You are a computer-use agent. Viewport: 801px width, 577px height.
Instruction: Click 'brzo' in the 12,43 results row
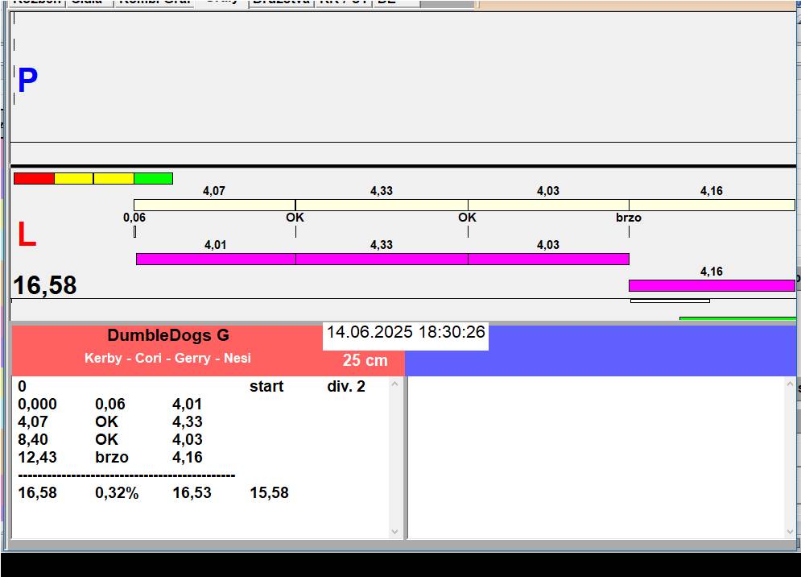point(112,457)
